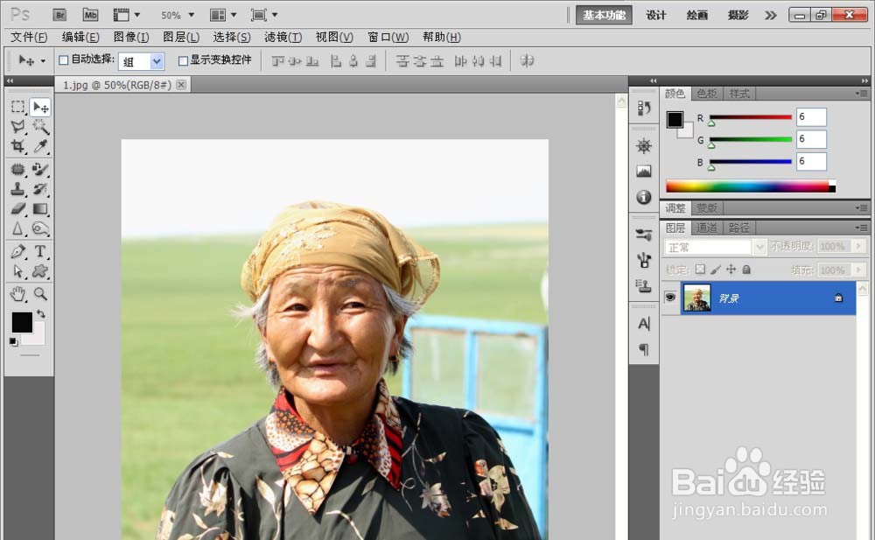The height and width of the screenshot is (540, 875).
Task: Show more workspaces with double chevron
Action: [x=771, y=15]
